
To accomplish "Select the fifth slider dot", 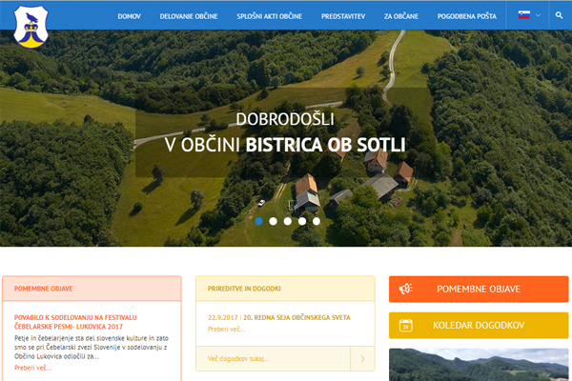I will pos(317,220).
